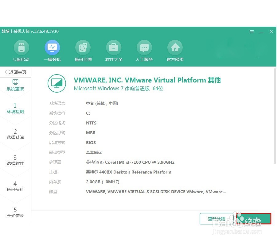Open the hamburger menu in title bar
This screenshot has height=241, width=277.
(252, 32)
